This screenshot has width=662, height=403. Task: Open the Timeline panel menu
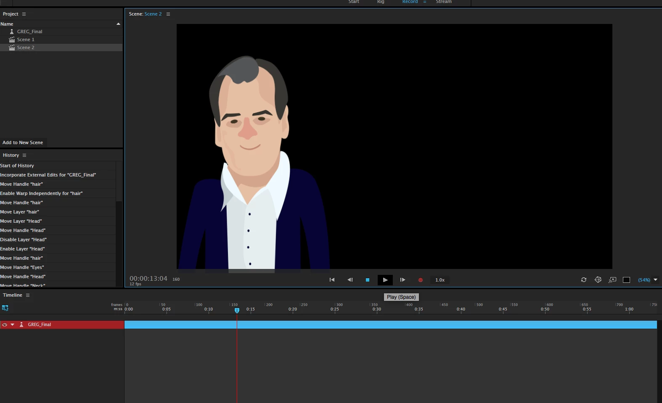28,295
